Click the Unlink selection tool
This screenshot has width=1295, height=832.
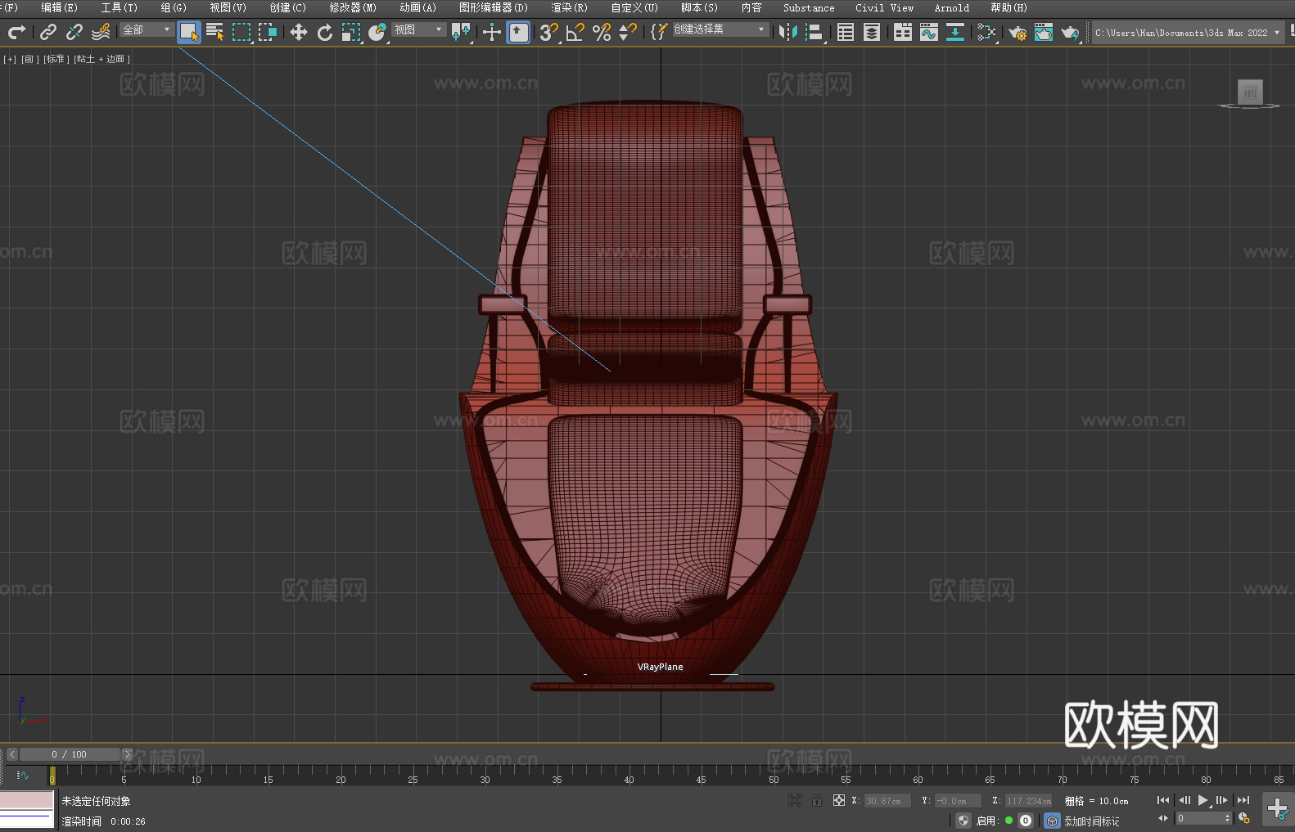[74, 32]
